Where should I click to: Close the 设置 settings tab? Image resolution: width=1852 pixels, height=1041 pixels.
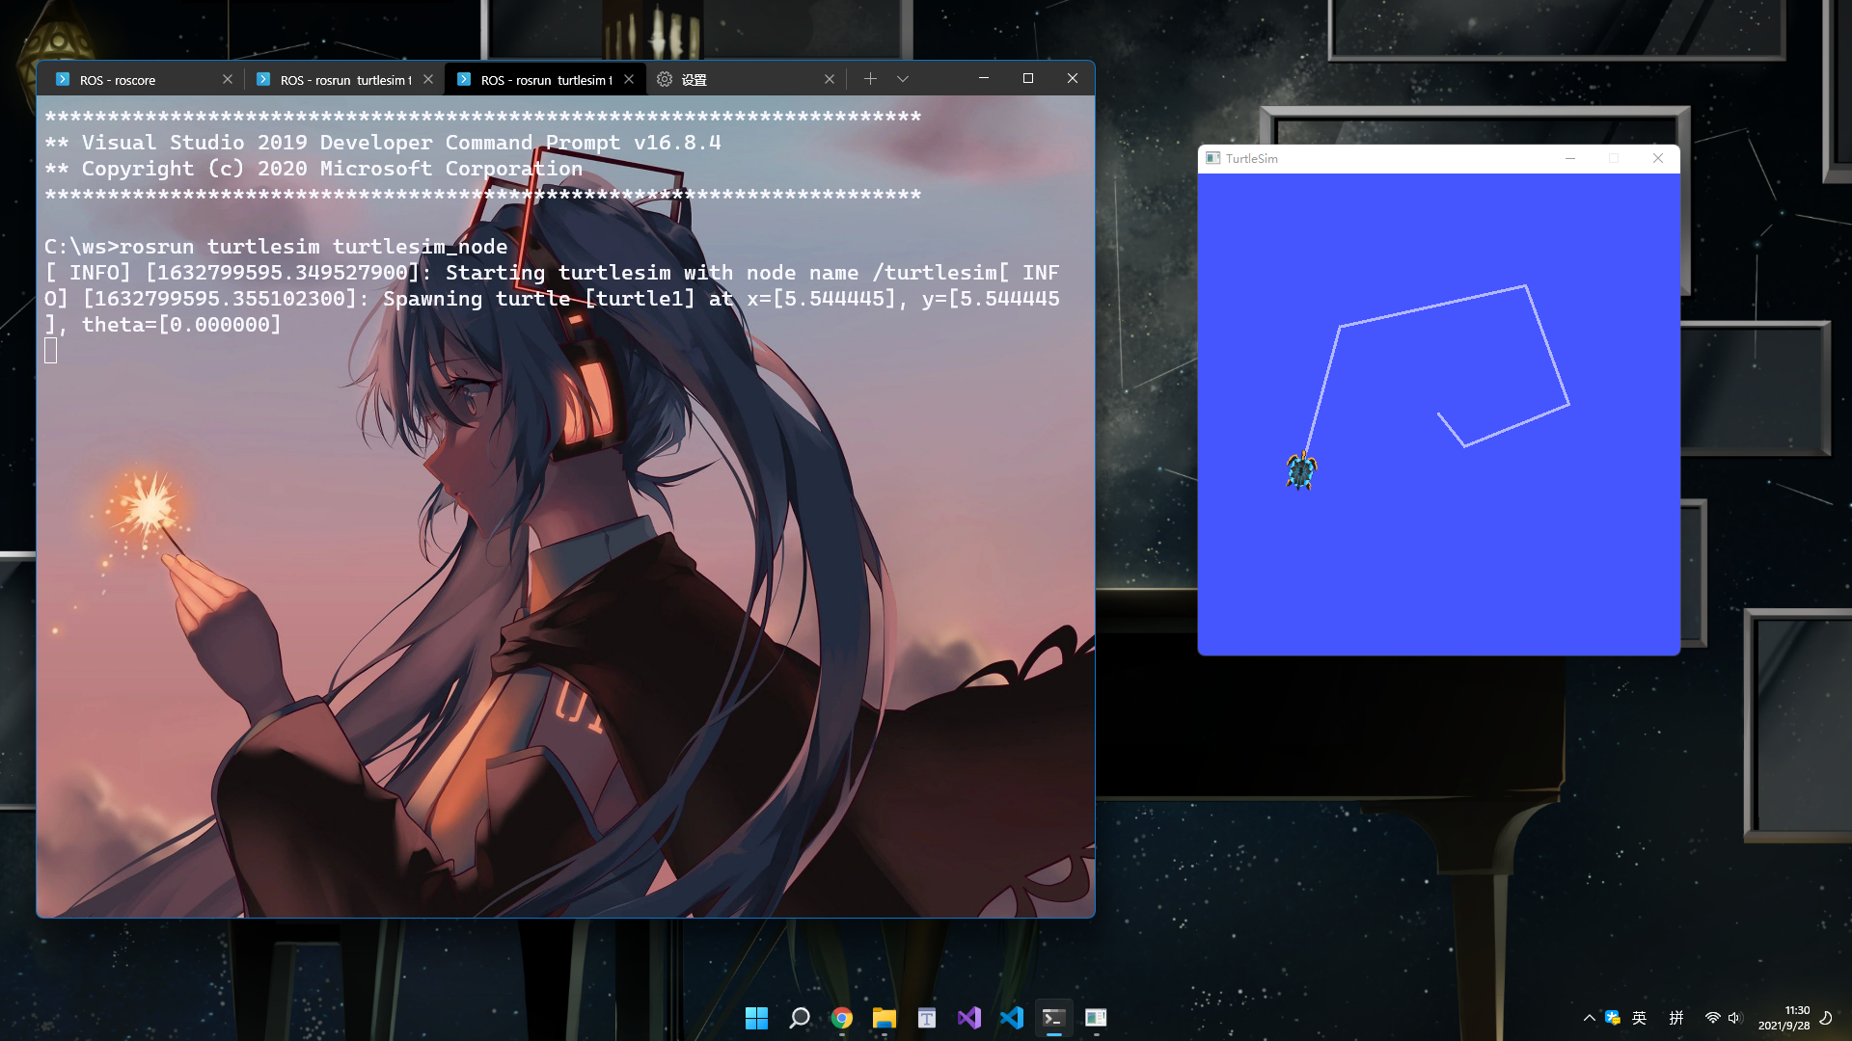tap(830, 79)
